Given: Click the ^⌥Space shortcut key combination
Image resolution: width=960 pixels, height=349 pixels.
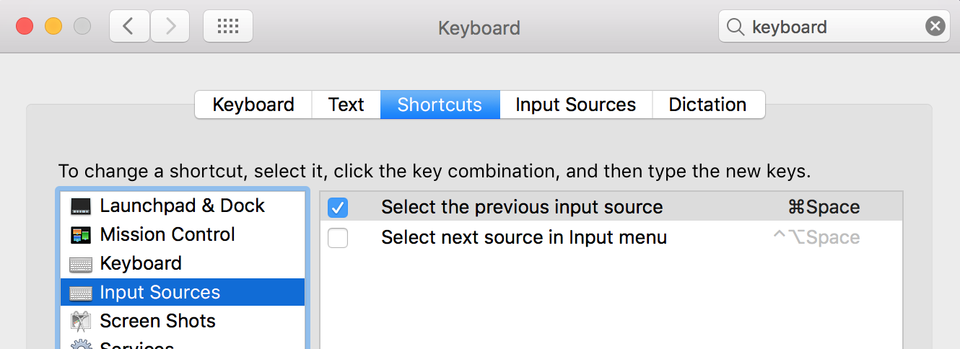Looking at the screenshot, I should tap(816, 237).
